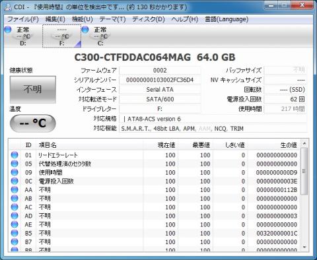Screen dimensions: 317x260
Task: Select the F: drive tab
Action: (x=62, y=36)
